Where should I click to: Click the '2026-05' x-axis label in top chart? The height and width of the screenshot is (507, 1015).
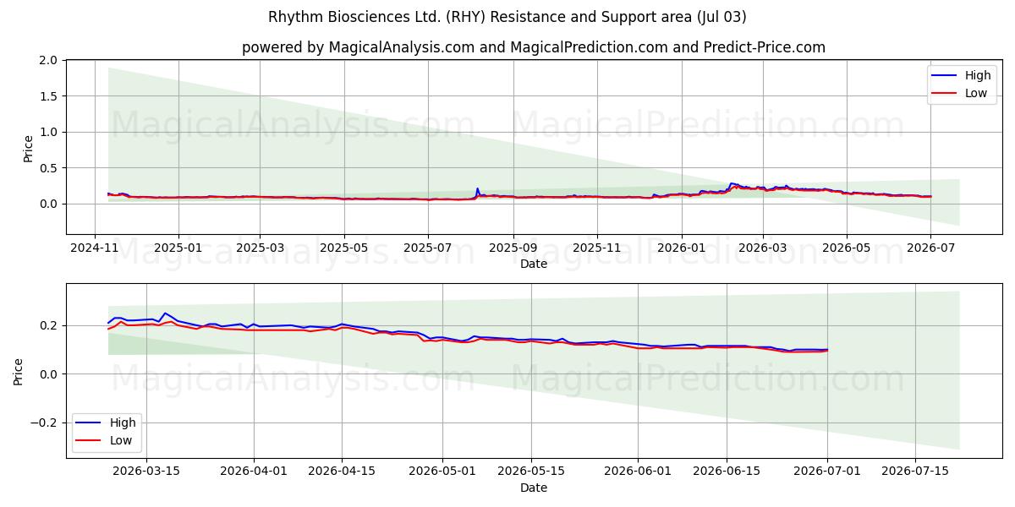point(847,248)
